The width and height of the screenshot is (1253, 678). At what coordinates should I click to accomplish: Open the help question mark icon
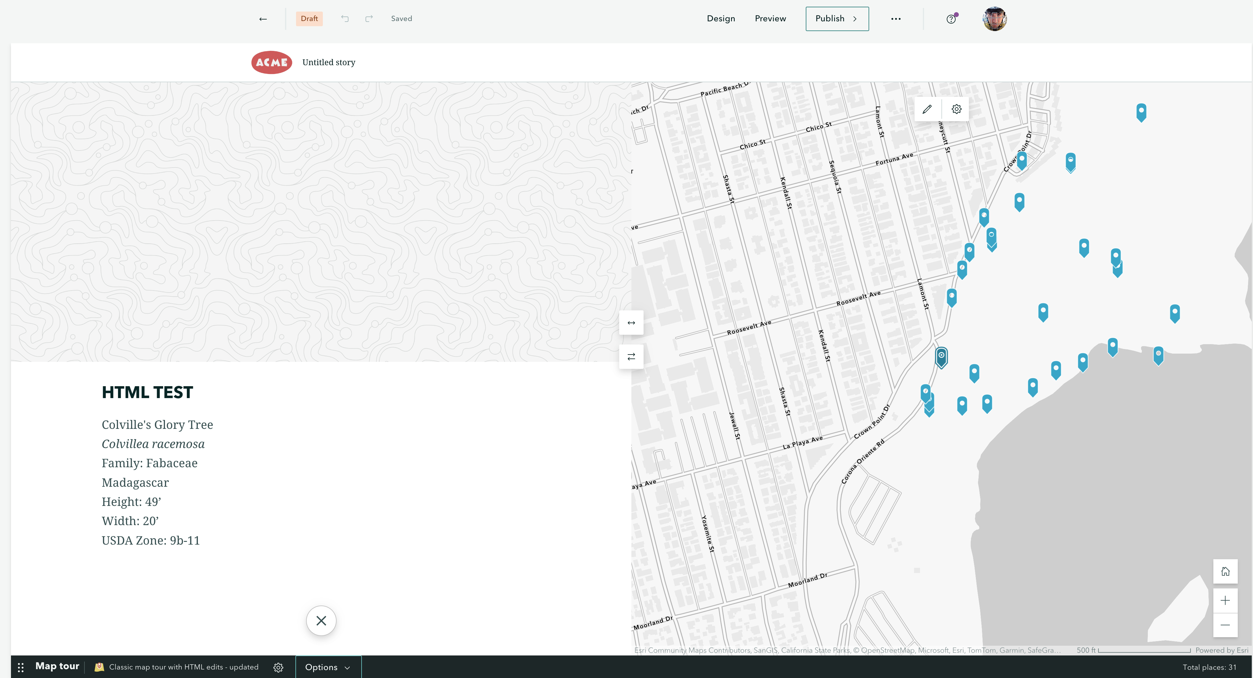[951, 19]
